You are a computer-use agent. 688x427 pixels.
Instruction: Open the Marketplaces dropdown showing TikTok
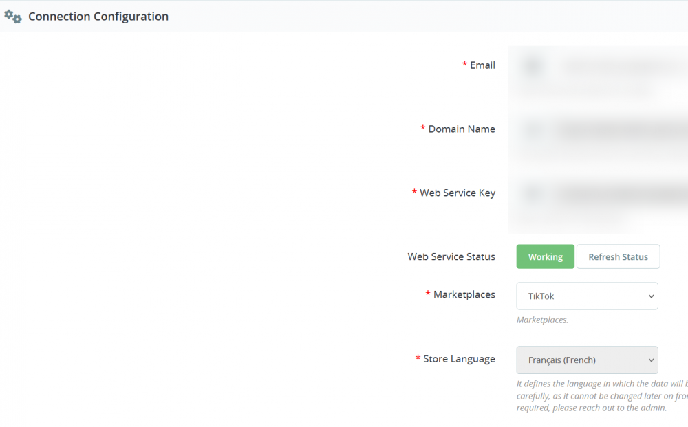[x=587, y=296]
